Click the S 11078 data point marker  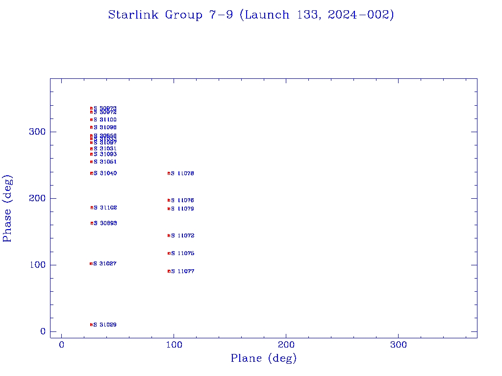[169, 173]
